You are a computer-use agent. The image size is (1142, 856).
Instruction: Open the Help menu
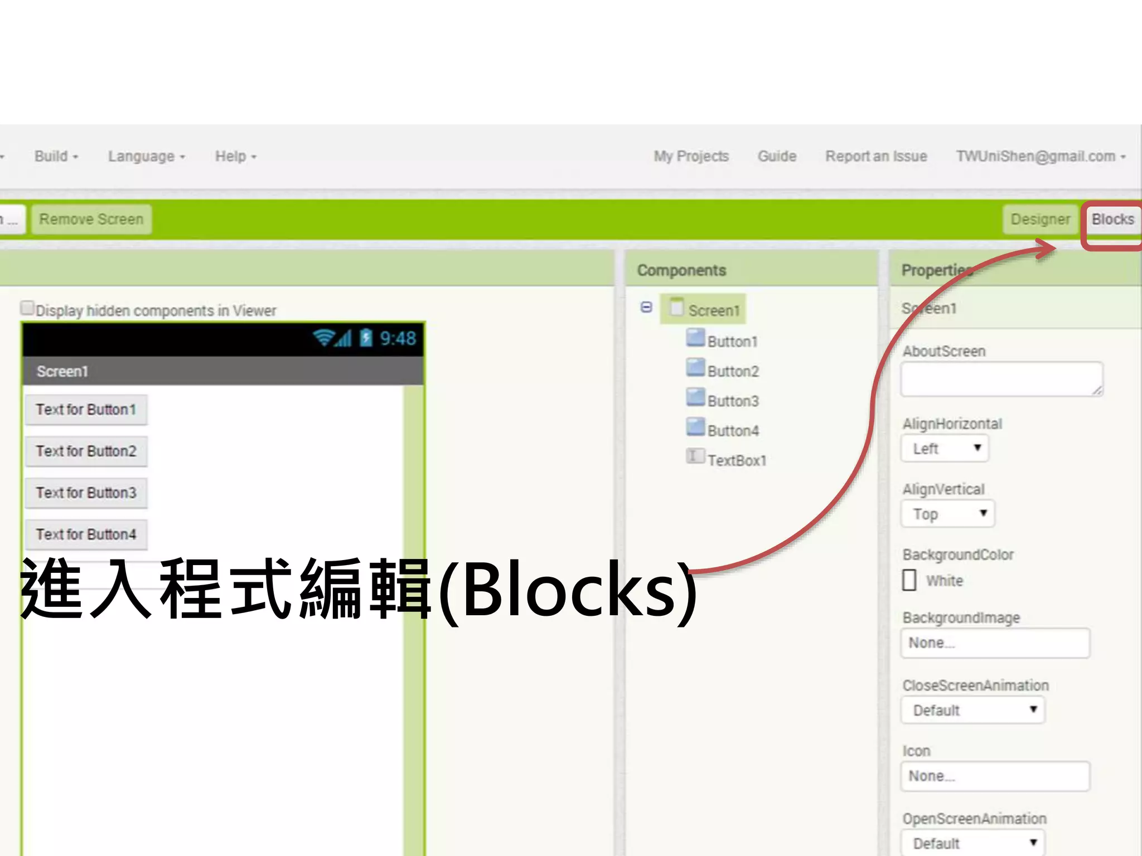click(236, 157)
